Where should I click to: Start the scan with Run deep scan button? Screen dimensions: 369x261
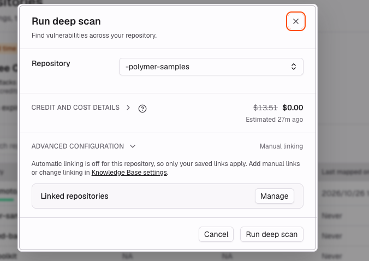[x=272, y=234]
